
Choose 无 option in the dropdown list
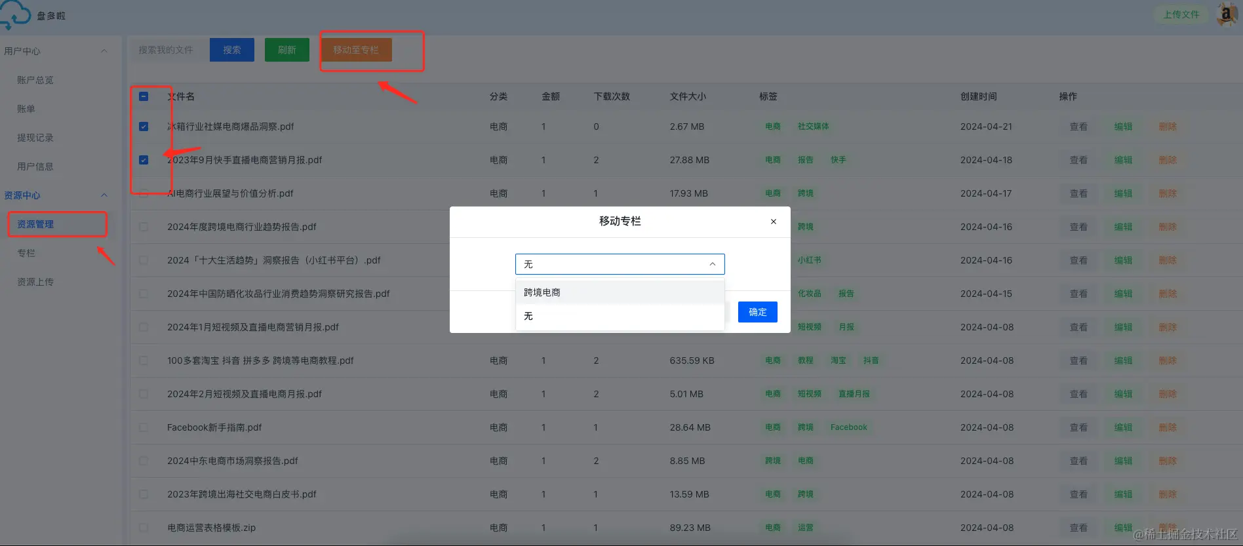tap(620, 316)
